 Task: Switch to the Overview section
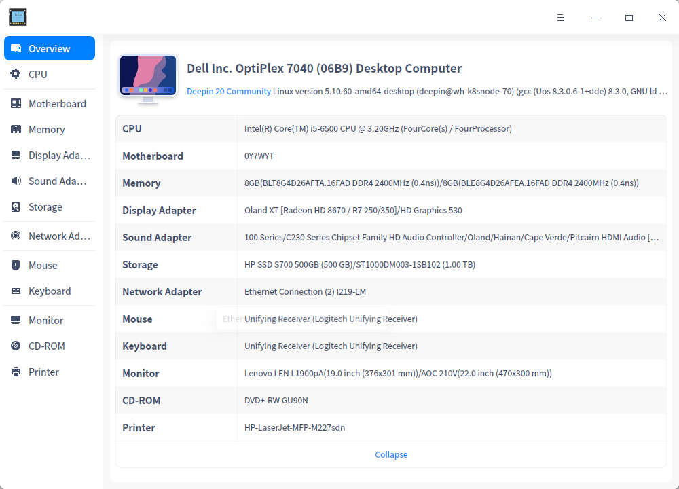click(x=49, y=48)
